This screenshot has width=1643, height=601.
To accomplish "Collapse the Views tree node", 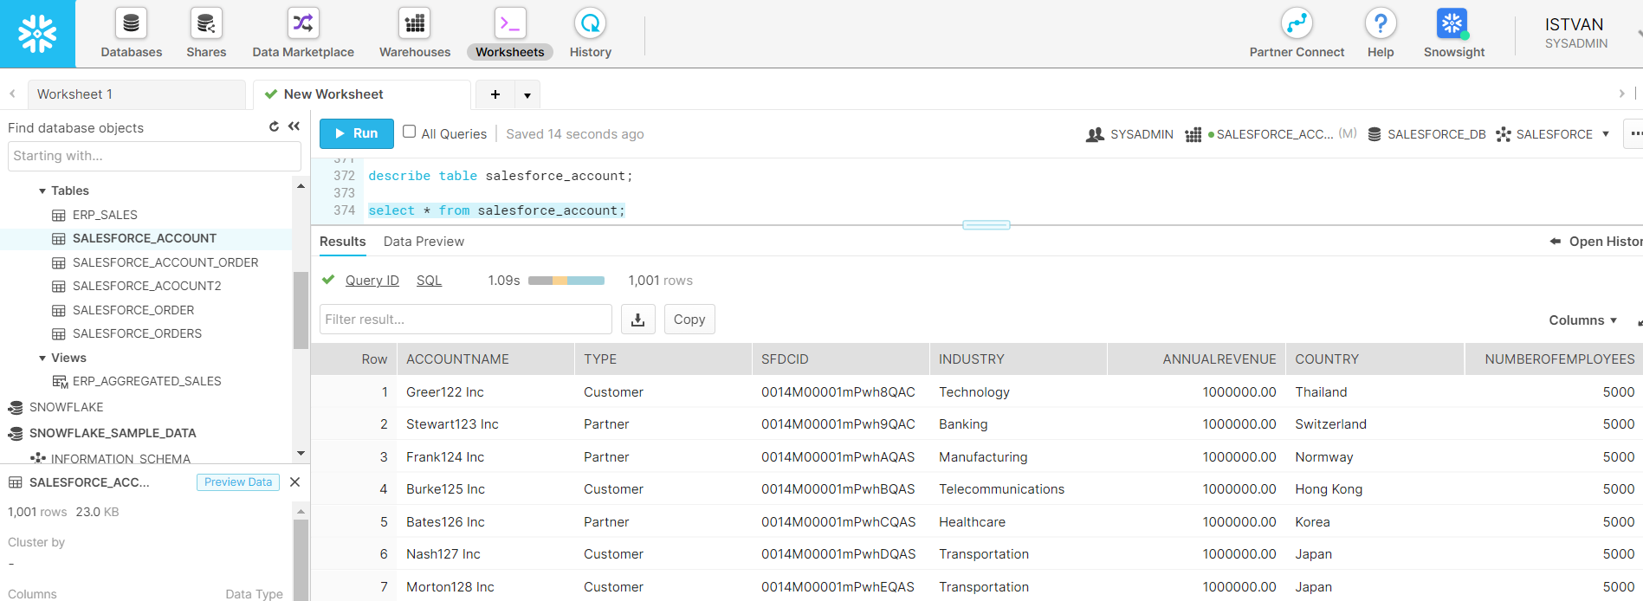I will point(42,358).
